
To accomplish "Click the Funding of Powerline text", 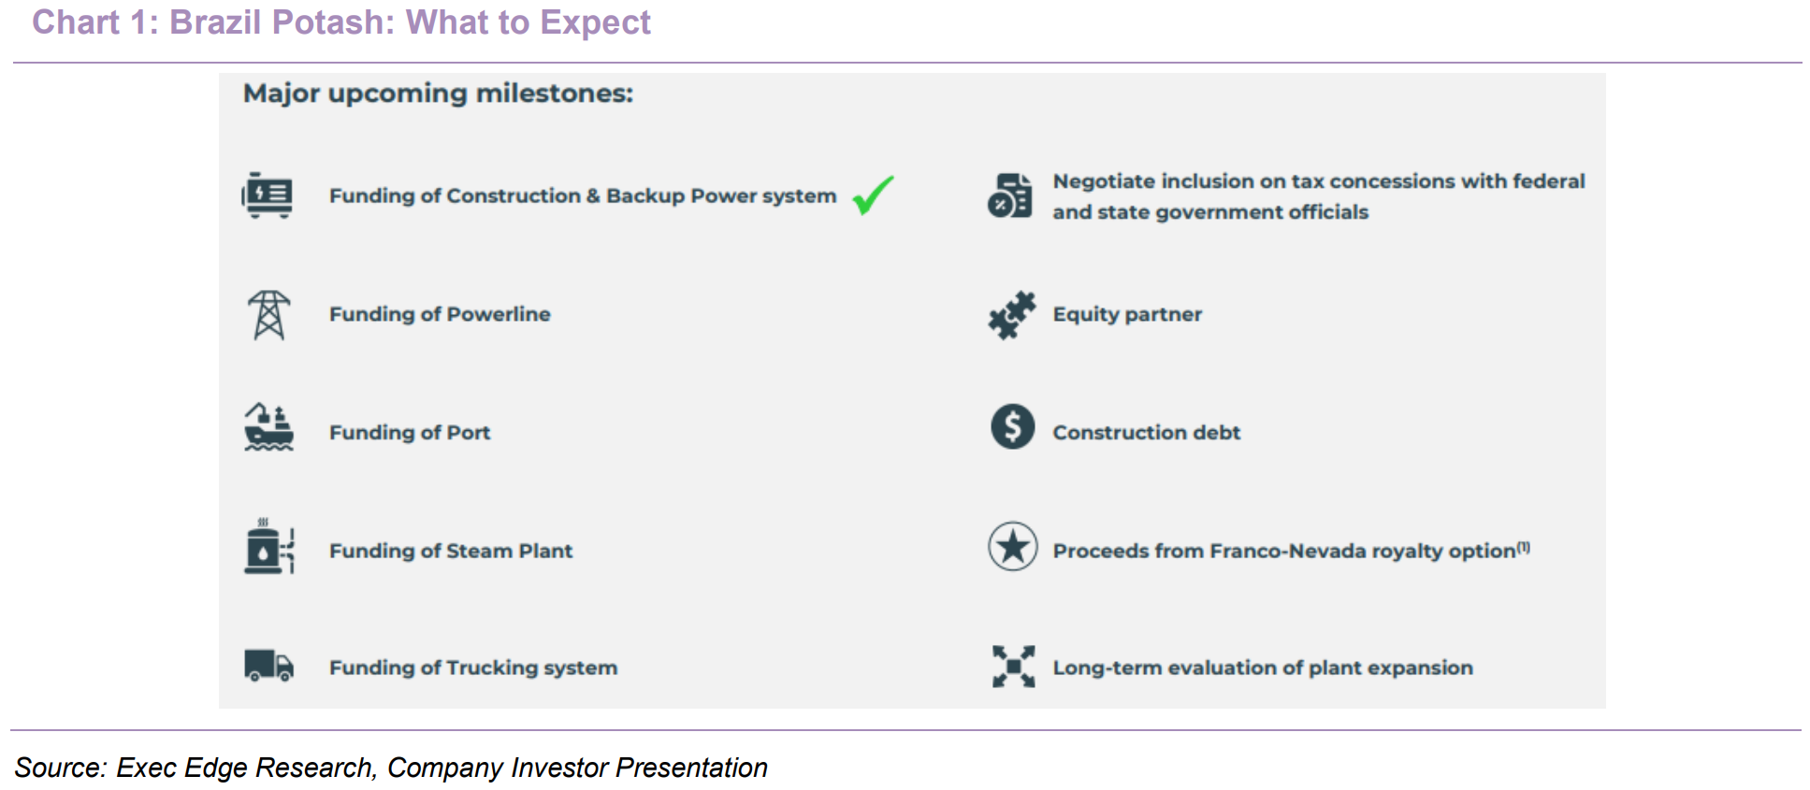I will click(x=440, y=314).
